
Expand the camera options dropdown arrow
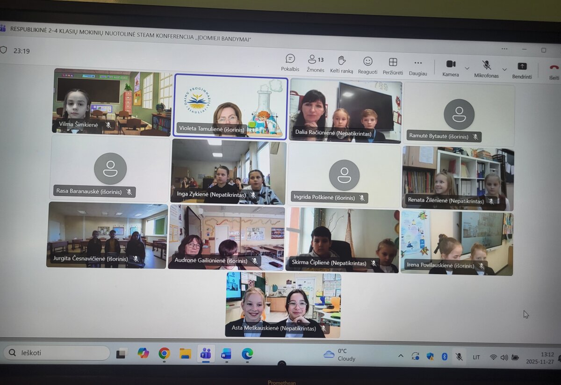pos(467,68)
